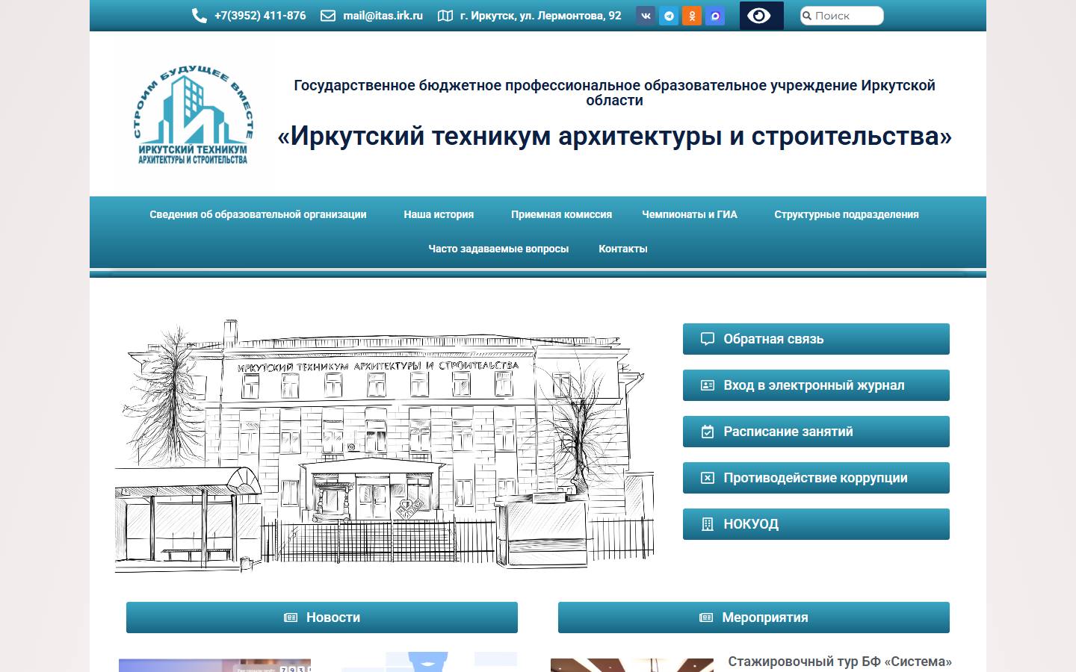
Task: Open the Telegram channel icon
Action: point(669,16)
